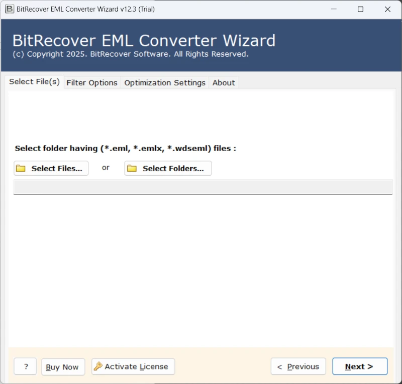Viewport: 402px width, 384px height.
Task: Minimize the EML Converter Wizard window
Action: [334, 9]
